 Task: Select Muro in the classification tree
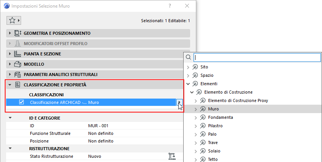(x=214, y=109)
